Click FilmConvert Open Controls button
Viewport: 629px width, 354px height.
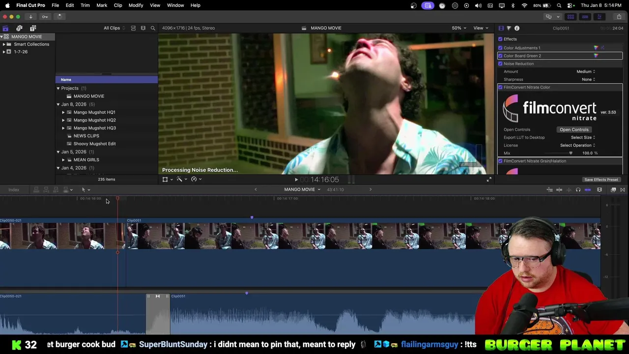(574, 129)
